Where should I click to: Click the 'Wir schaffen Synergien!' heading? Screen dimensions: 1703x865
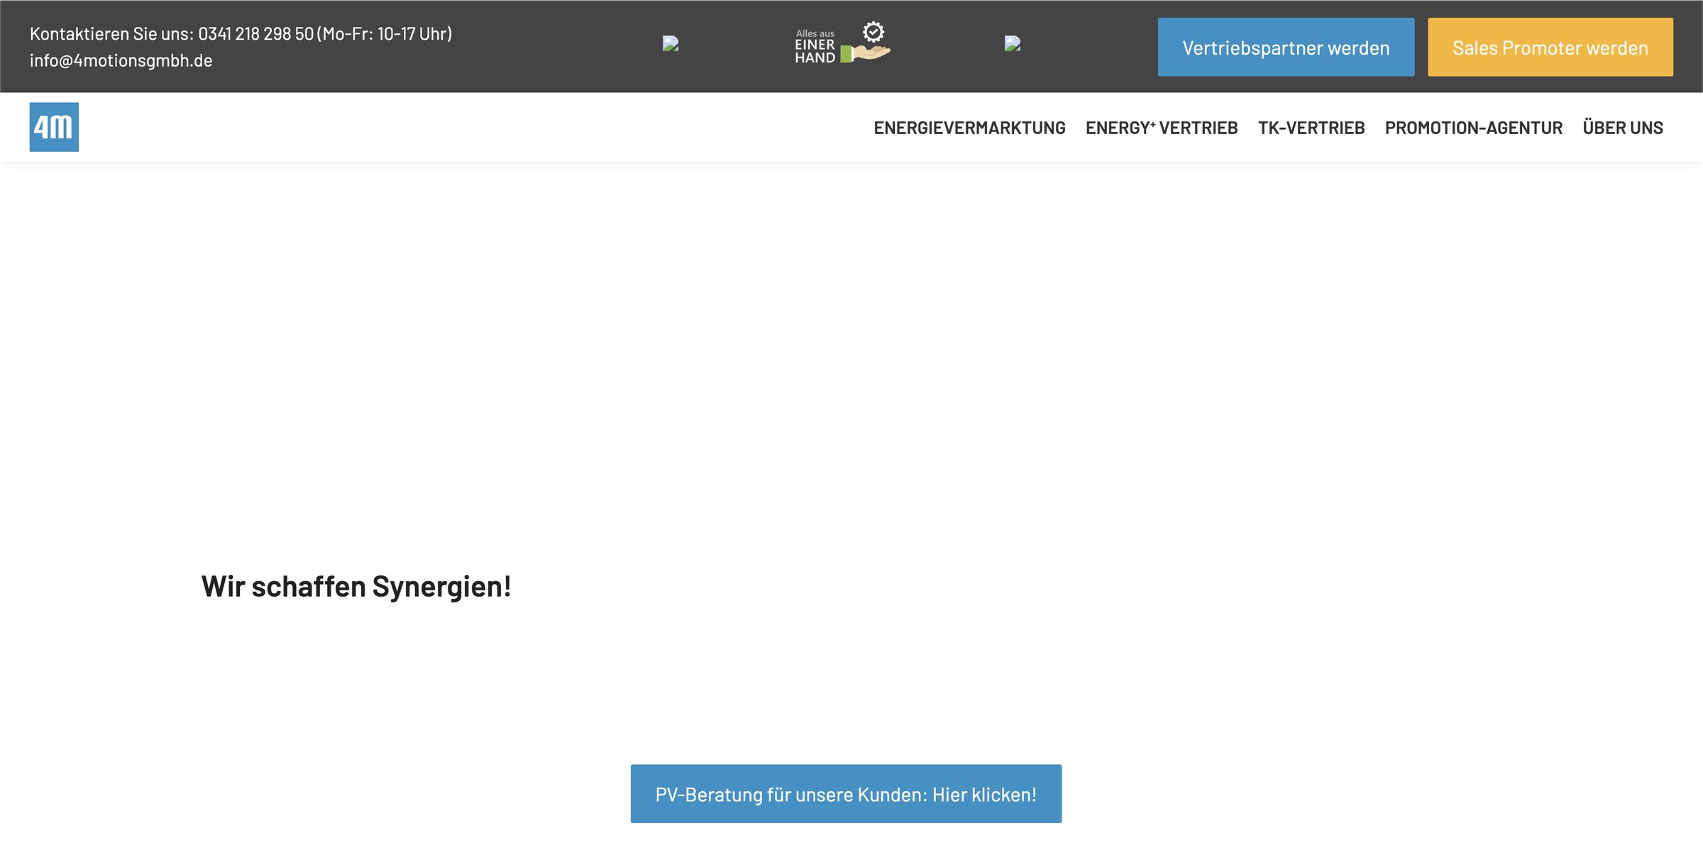(x=356, y=586)
